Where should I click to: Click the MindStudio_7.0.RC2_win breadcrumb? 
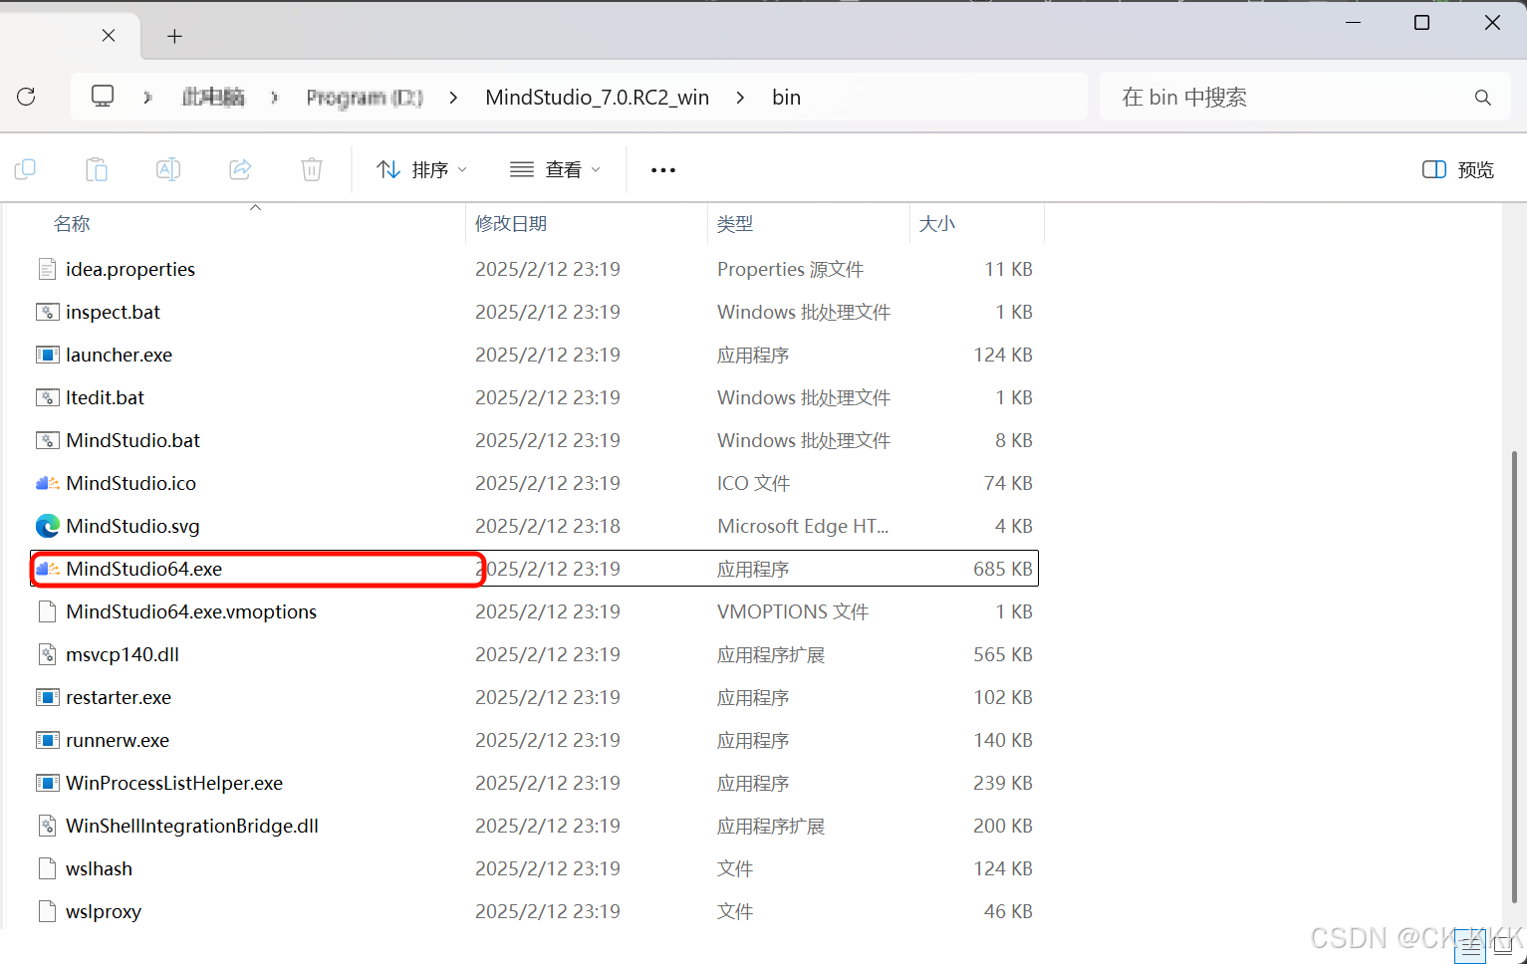point(598,98)
